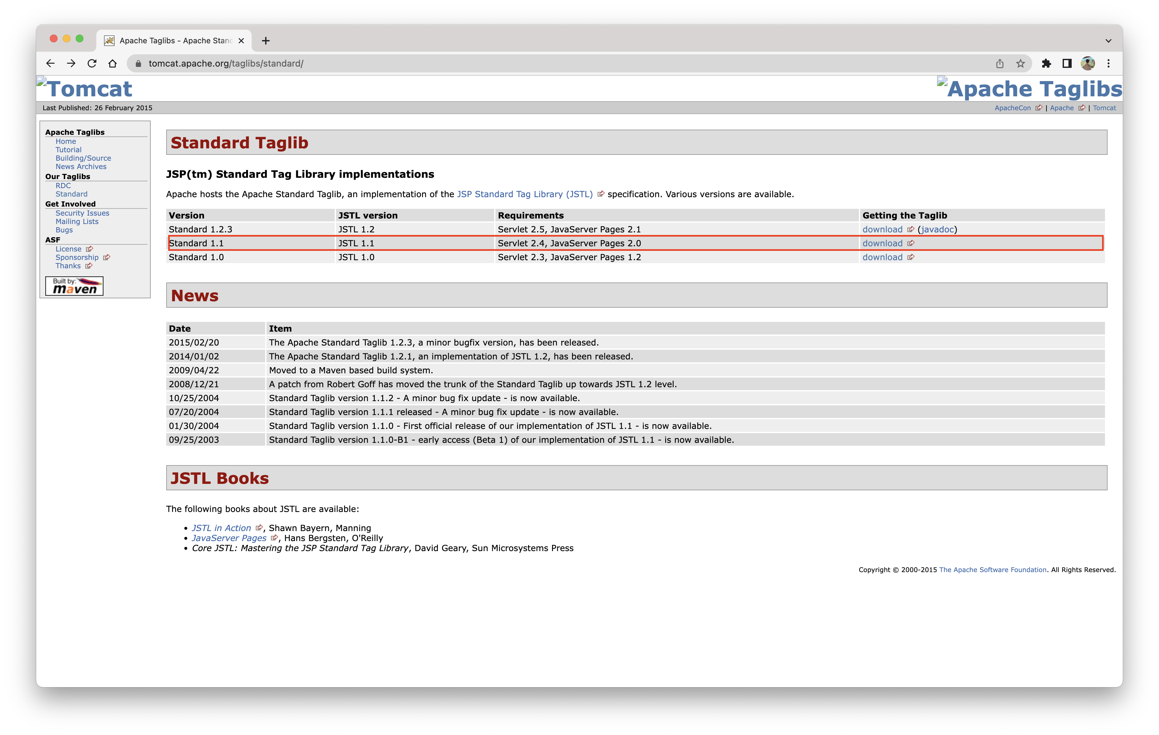Open Security Issues in the sidebar
Viewport: 1159px width, 735px height.
point(82,213)
